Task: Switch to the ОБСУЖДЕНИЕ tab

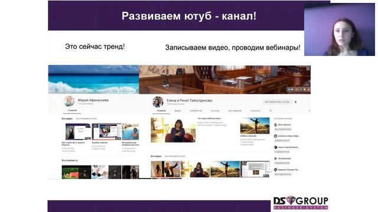Action: (234, 111)
